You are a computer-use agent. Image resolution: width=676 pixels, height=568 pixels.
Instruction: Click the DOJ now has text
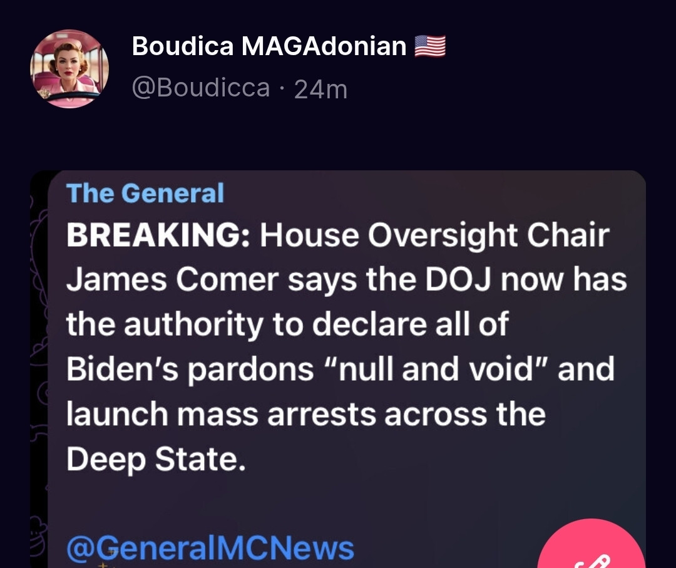pyautogui.click(x=526, y=279)
